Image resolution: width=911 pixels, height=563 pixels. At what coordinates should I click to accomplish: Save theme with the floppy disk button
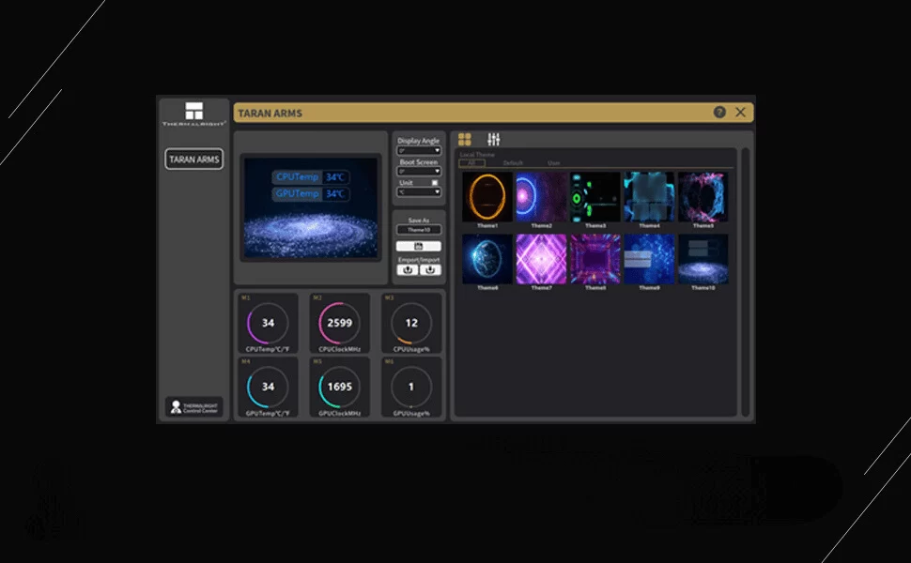tap(418, 246)
